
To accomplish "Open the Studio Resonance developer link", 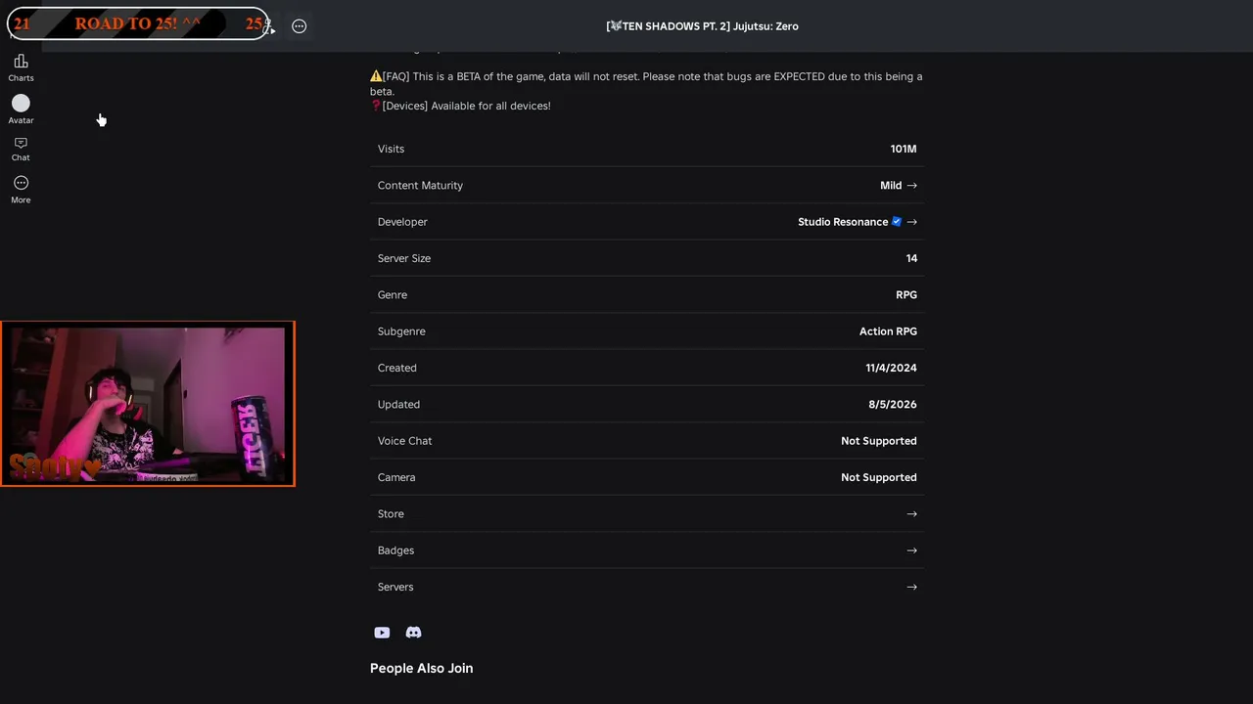I will (x=843, y=222).
